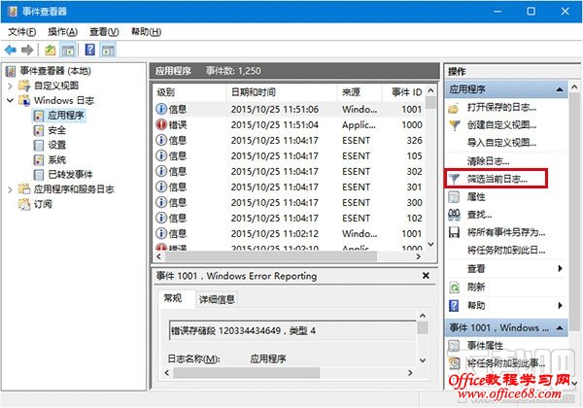The image size is (583, 408).
Task: Click 筛选当前日志 in the actions pane
Action: pyautogui.click(x=497, y=179)
